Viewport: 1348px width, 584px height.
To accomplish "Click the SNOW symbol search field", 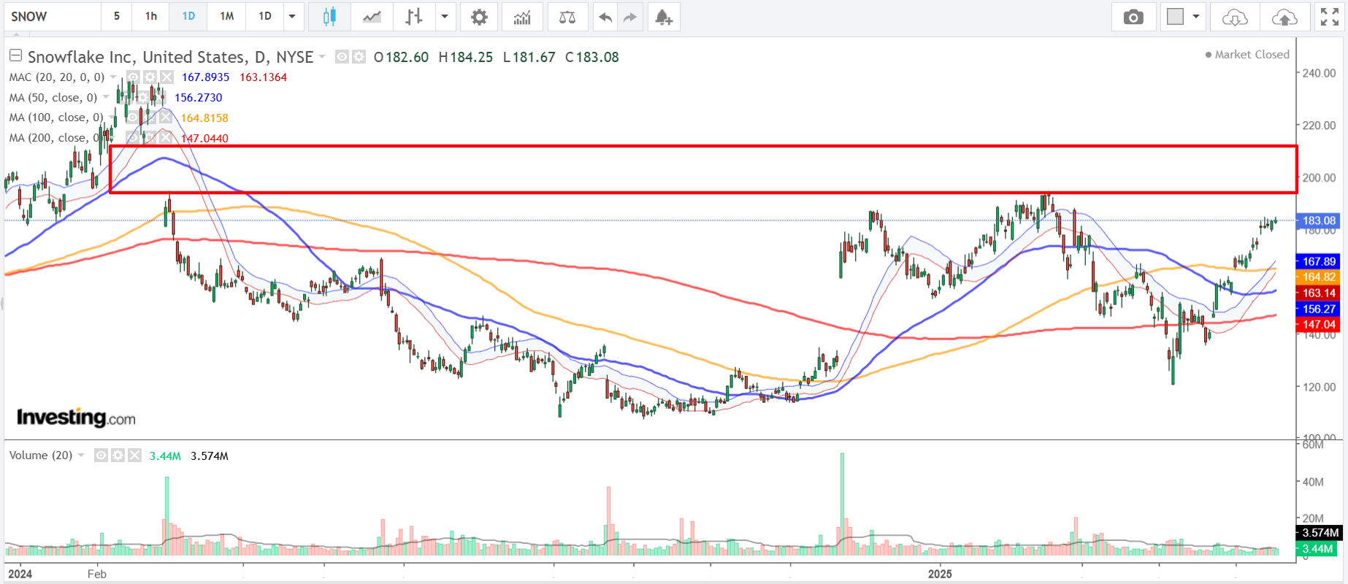I will 52,16.
